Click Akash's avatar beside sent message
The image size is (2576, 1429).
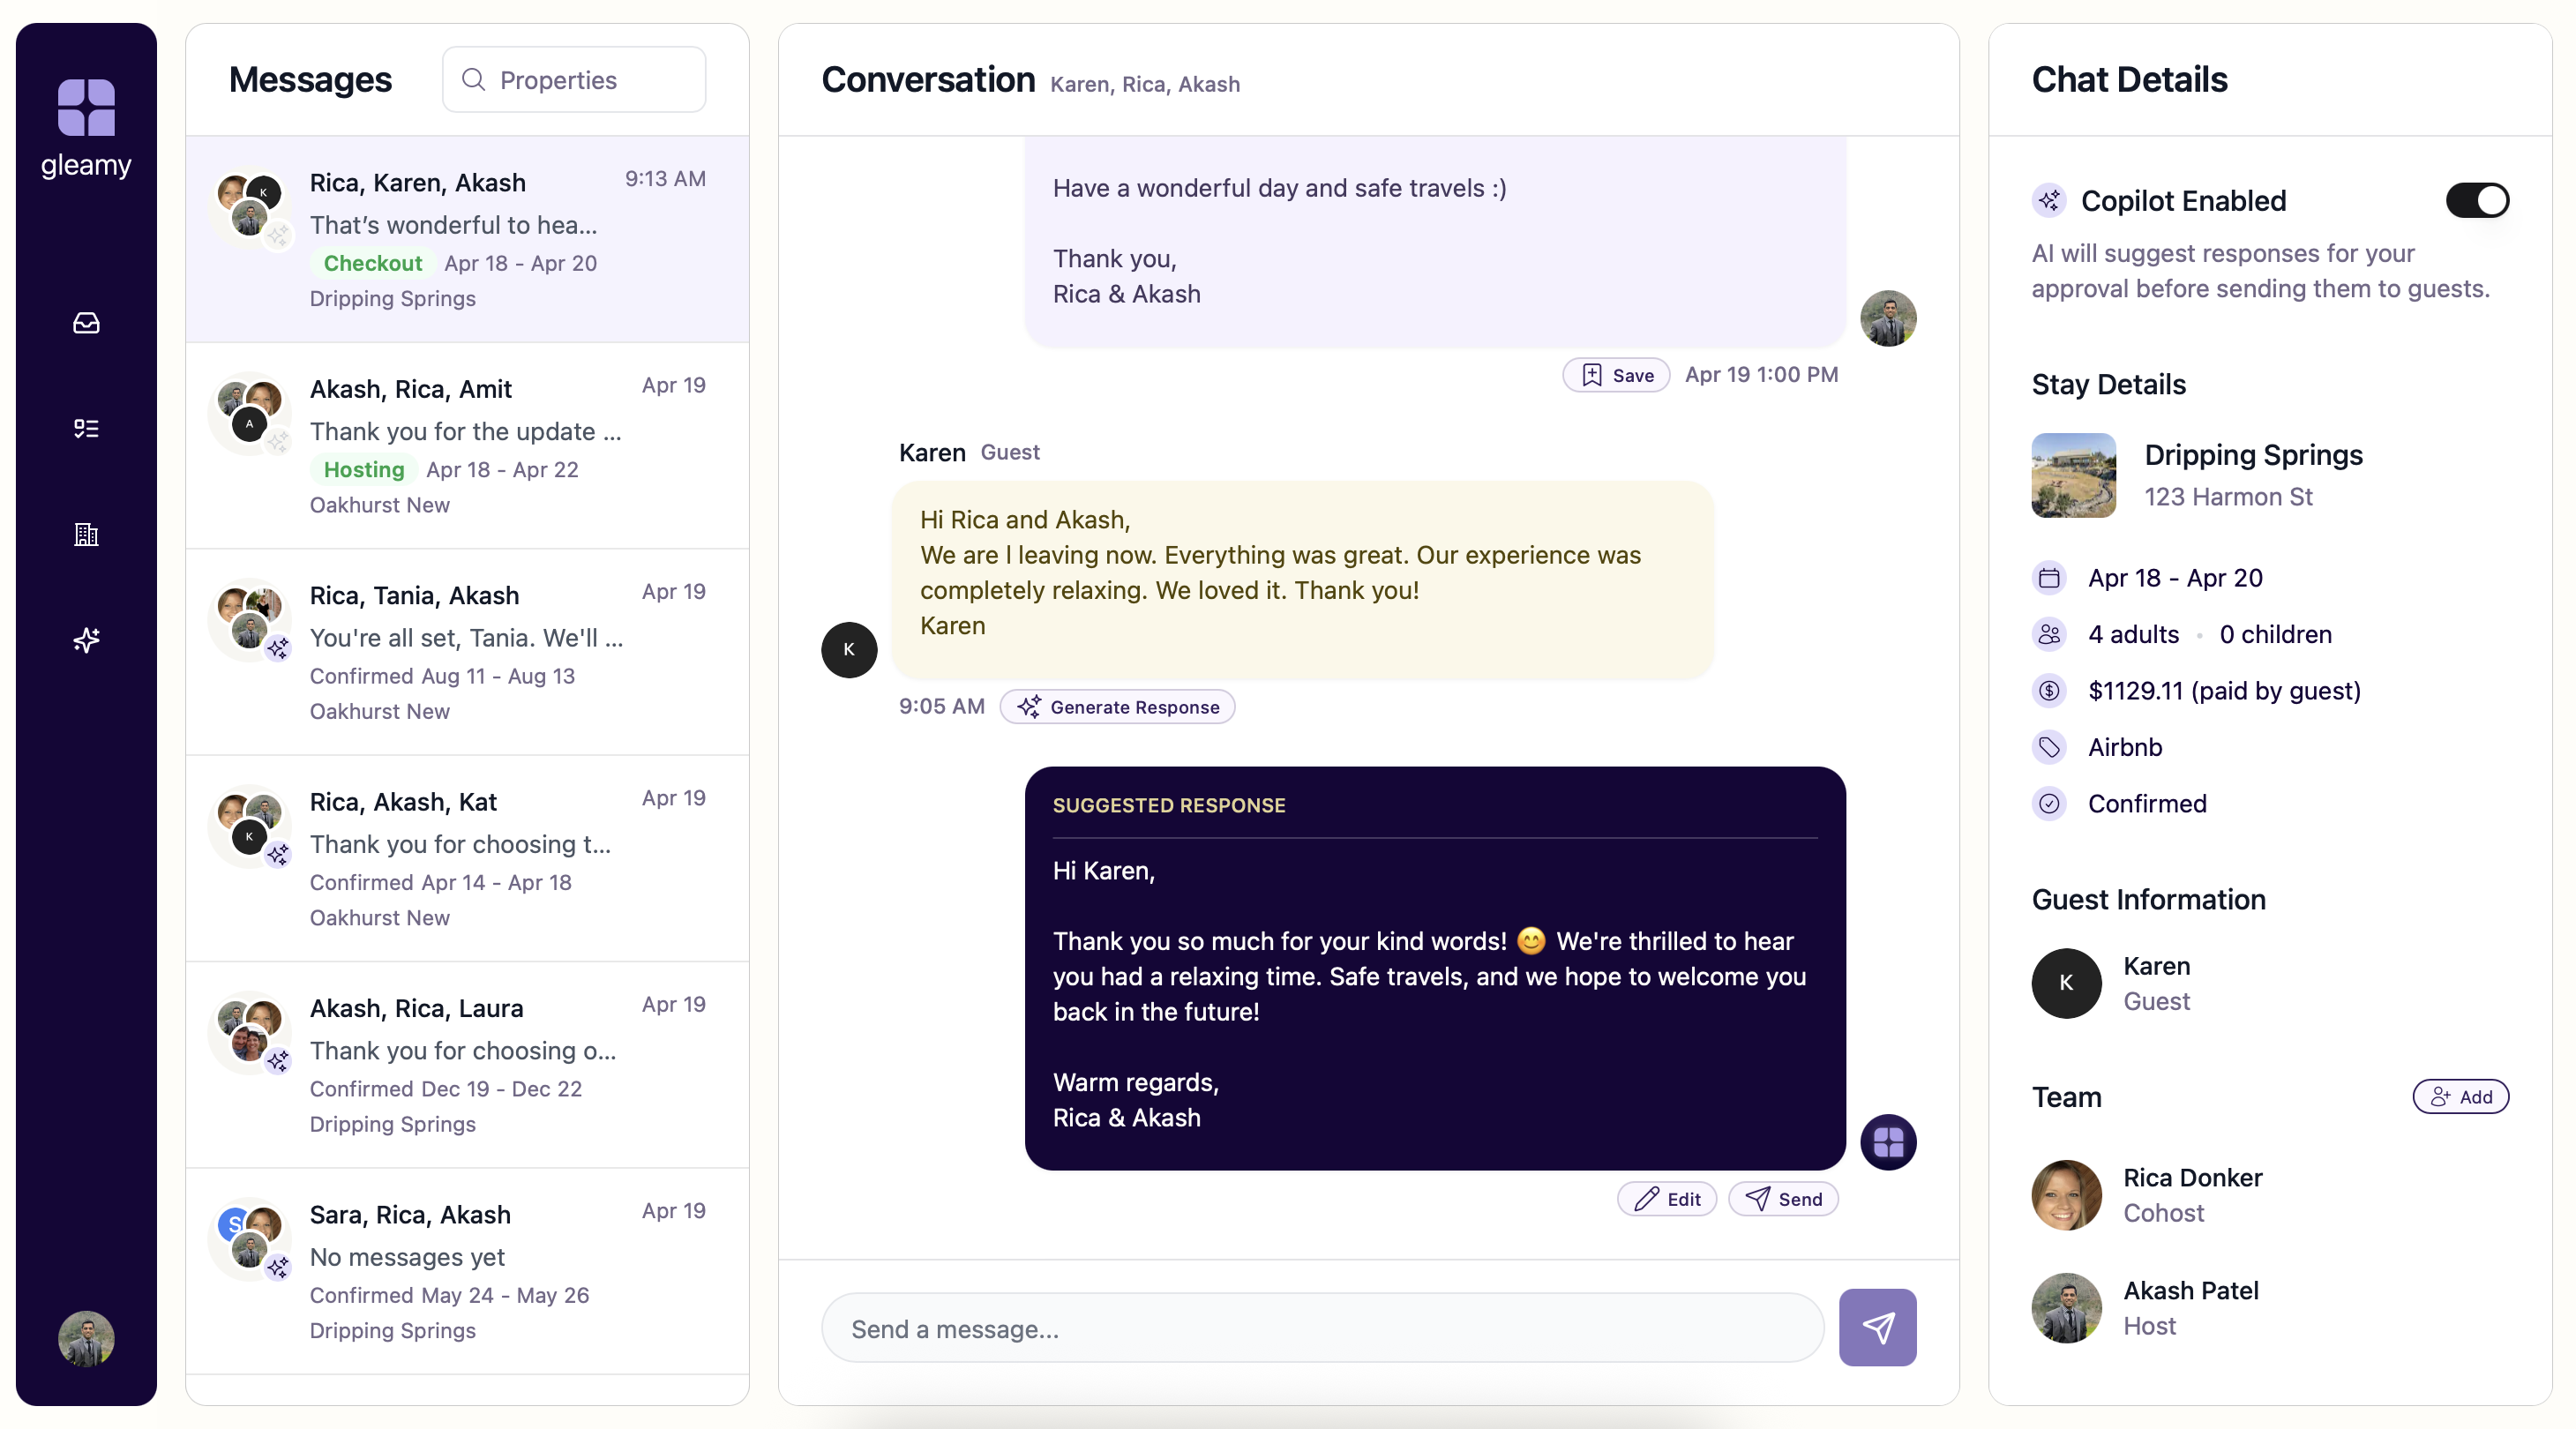pyautogui.click(x=1888, y=319)
